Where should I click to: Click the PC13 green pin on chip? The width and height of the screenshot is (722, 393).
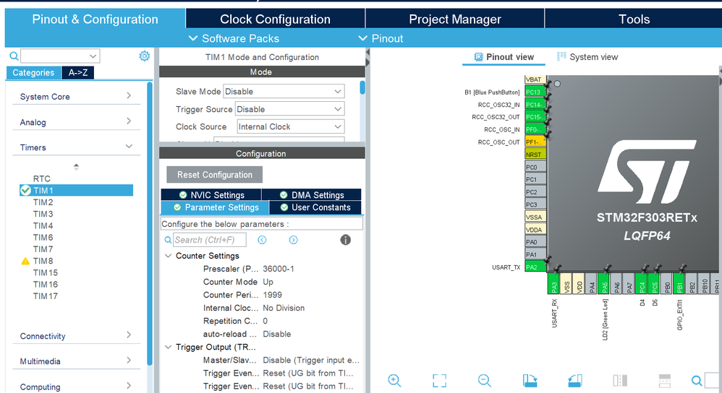point(535,92)
